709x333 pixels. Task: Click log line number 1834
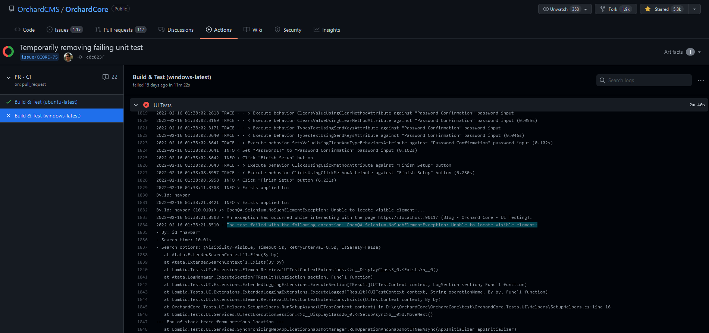pyautogui.click(x=142, y=225)
